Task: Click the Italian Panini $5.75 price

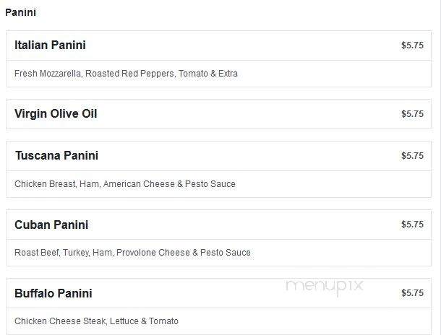Action: (x=412, y=45)
